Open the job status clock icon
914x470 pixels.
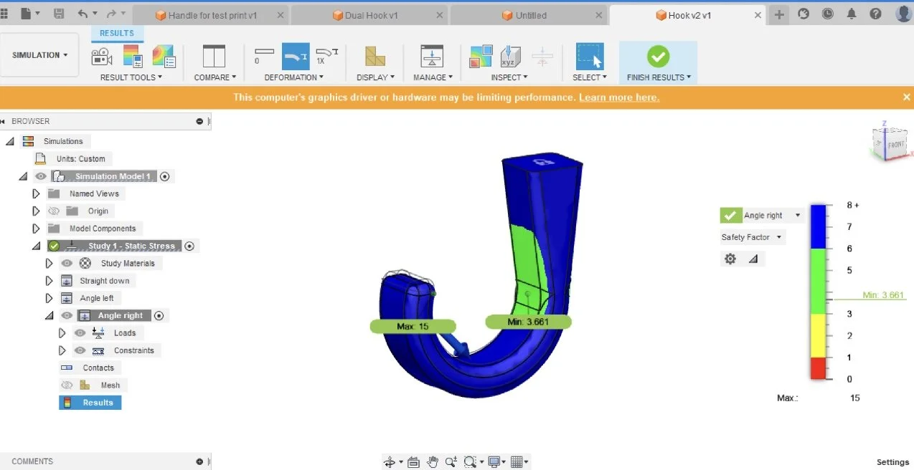click(827, 14)
